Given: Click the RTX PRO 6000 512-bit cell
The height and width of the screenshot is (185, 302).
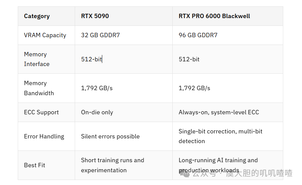Looking at the screenshot, I should pyautogui.click(x=228, y=59).
